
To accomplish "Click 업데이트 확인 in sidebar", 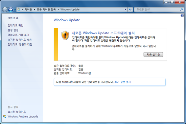I will tap(16, 25).
